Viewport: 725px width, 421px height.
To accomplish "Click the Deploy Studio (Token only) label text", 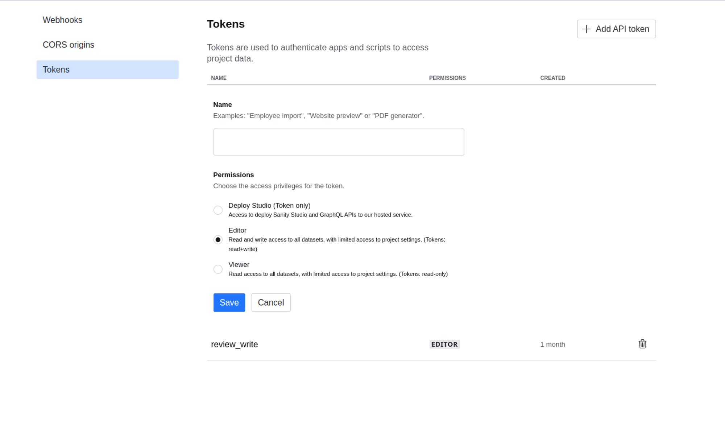I will pos(269,206).
